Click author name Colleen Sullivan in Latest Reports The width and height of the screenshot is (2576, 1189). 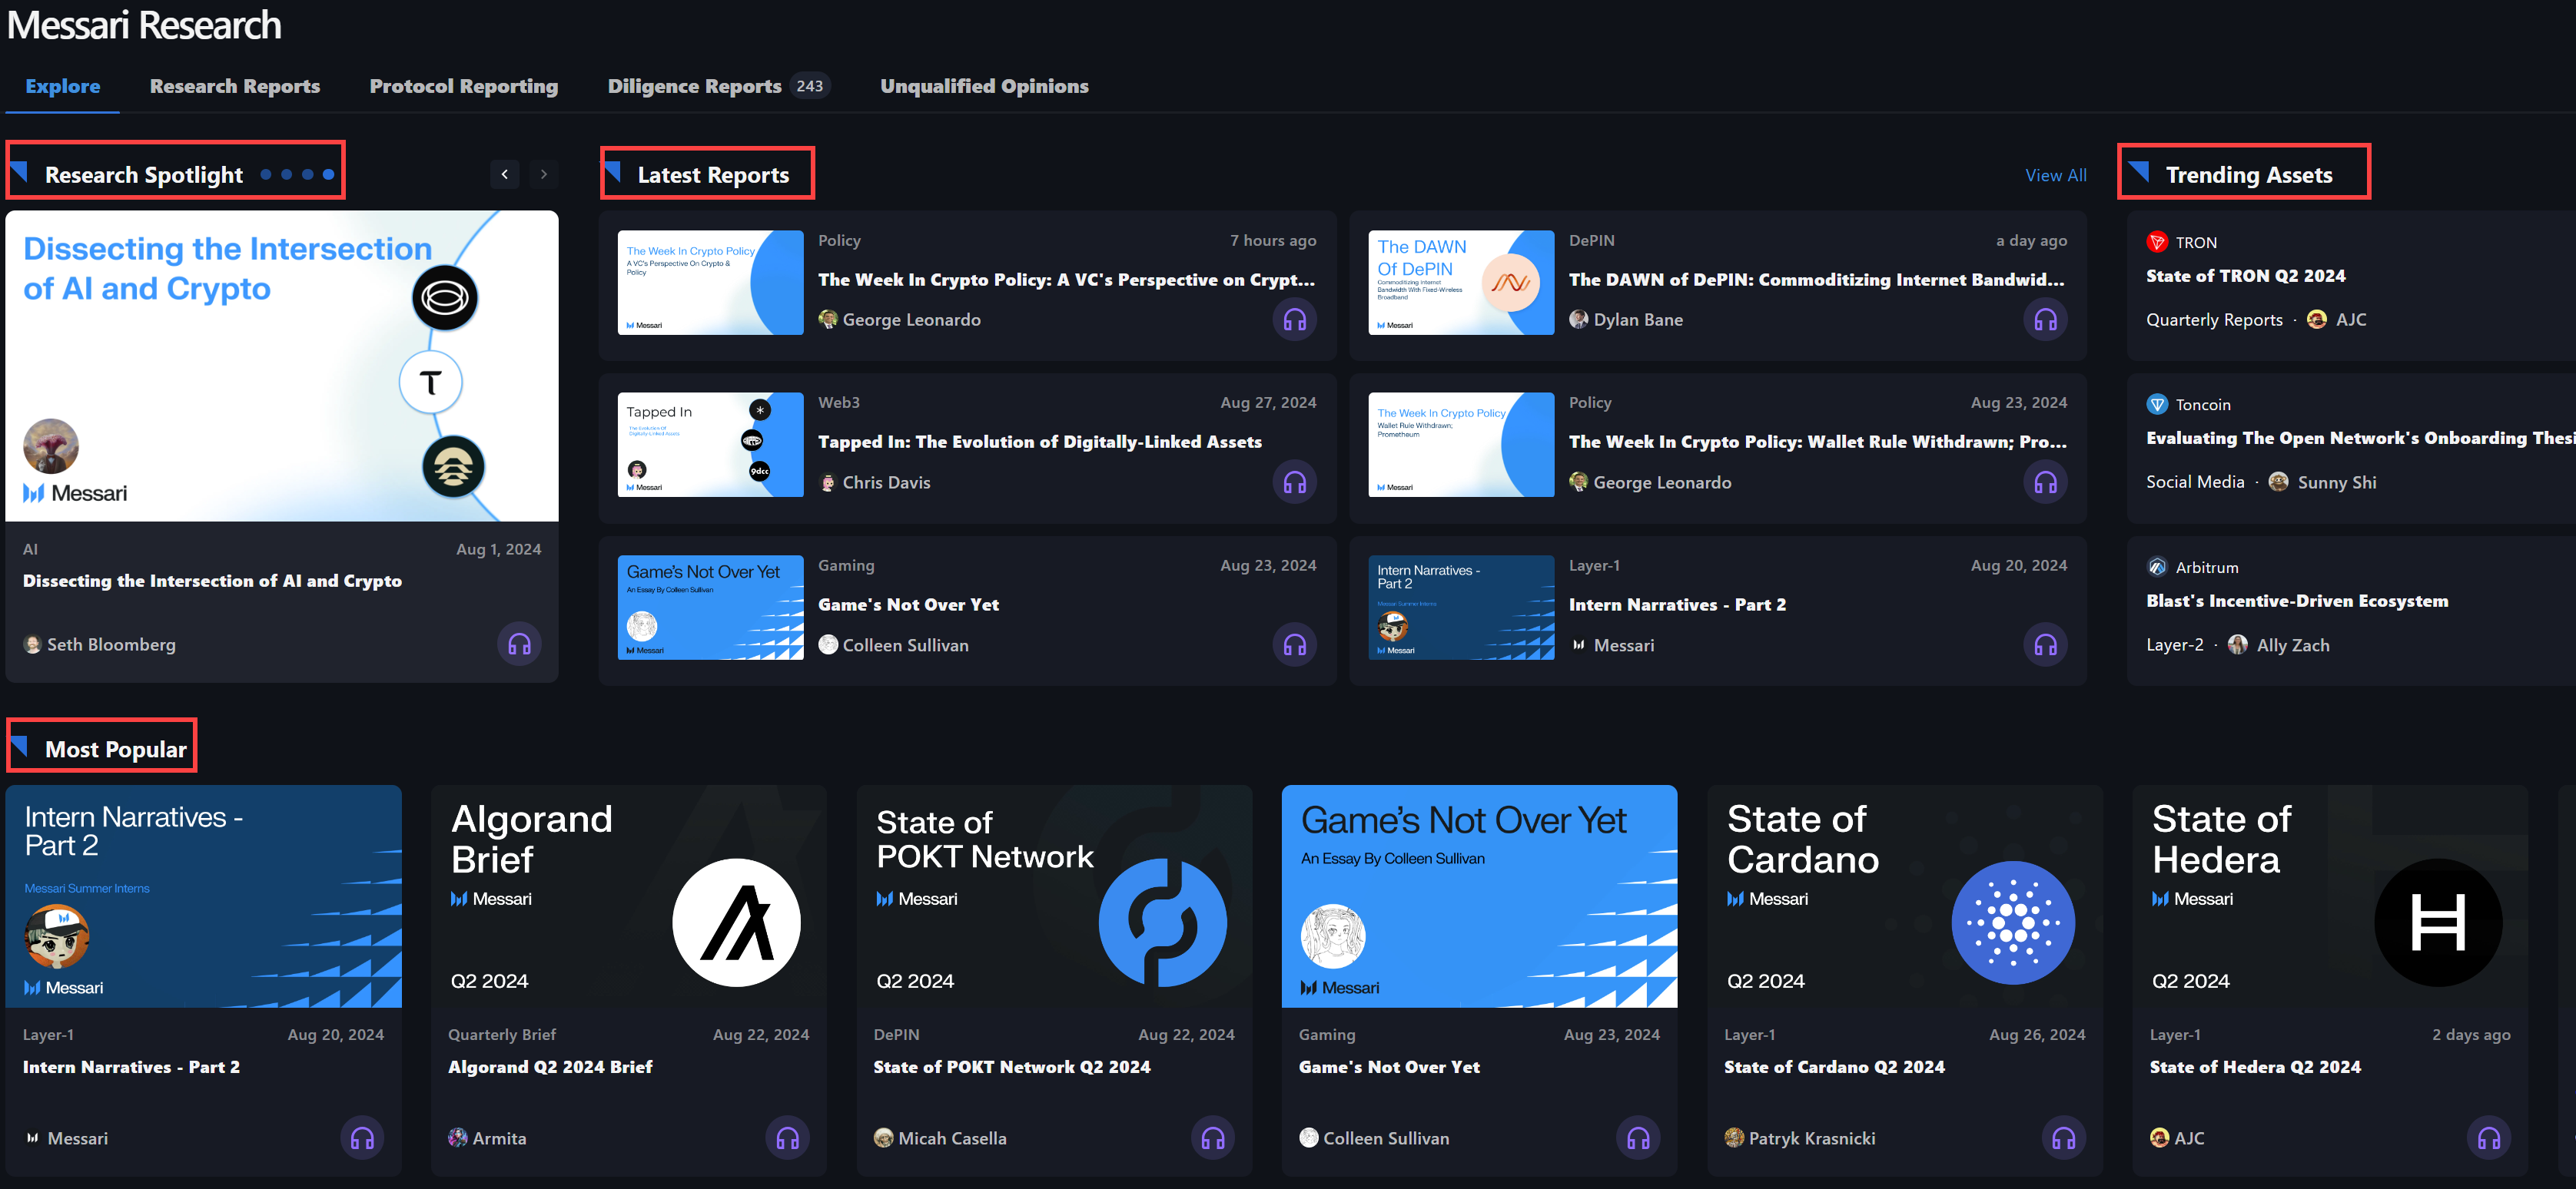tap(905, 645)
